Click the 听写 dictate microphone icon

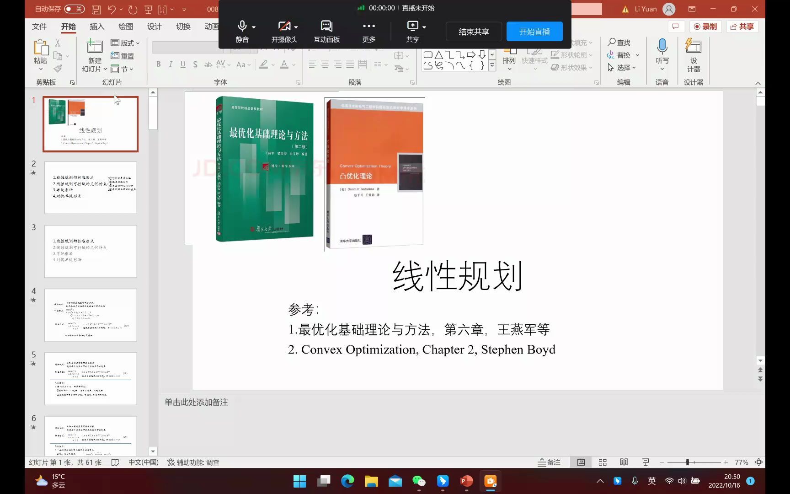[662, 47]
